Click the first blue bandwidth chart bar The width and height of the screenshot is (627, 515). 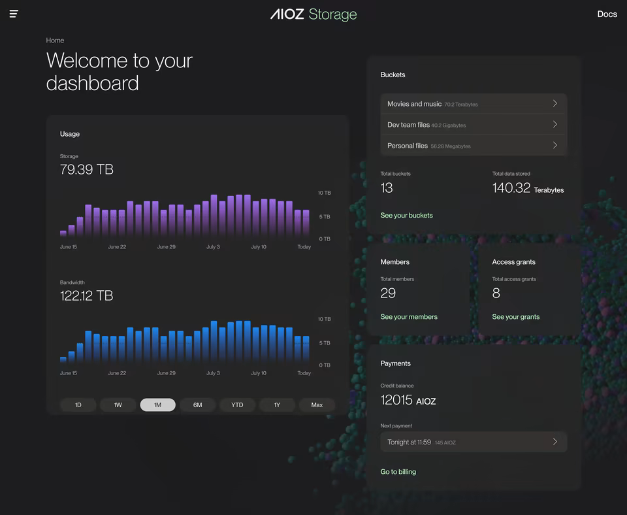pyautogui.click(x=63, y=360)
